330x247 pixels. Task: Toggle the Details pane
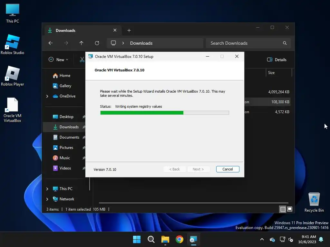(x=277, y=59)
